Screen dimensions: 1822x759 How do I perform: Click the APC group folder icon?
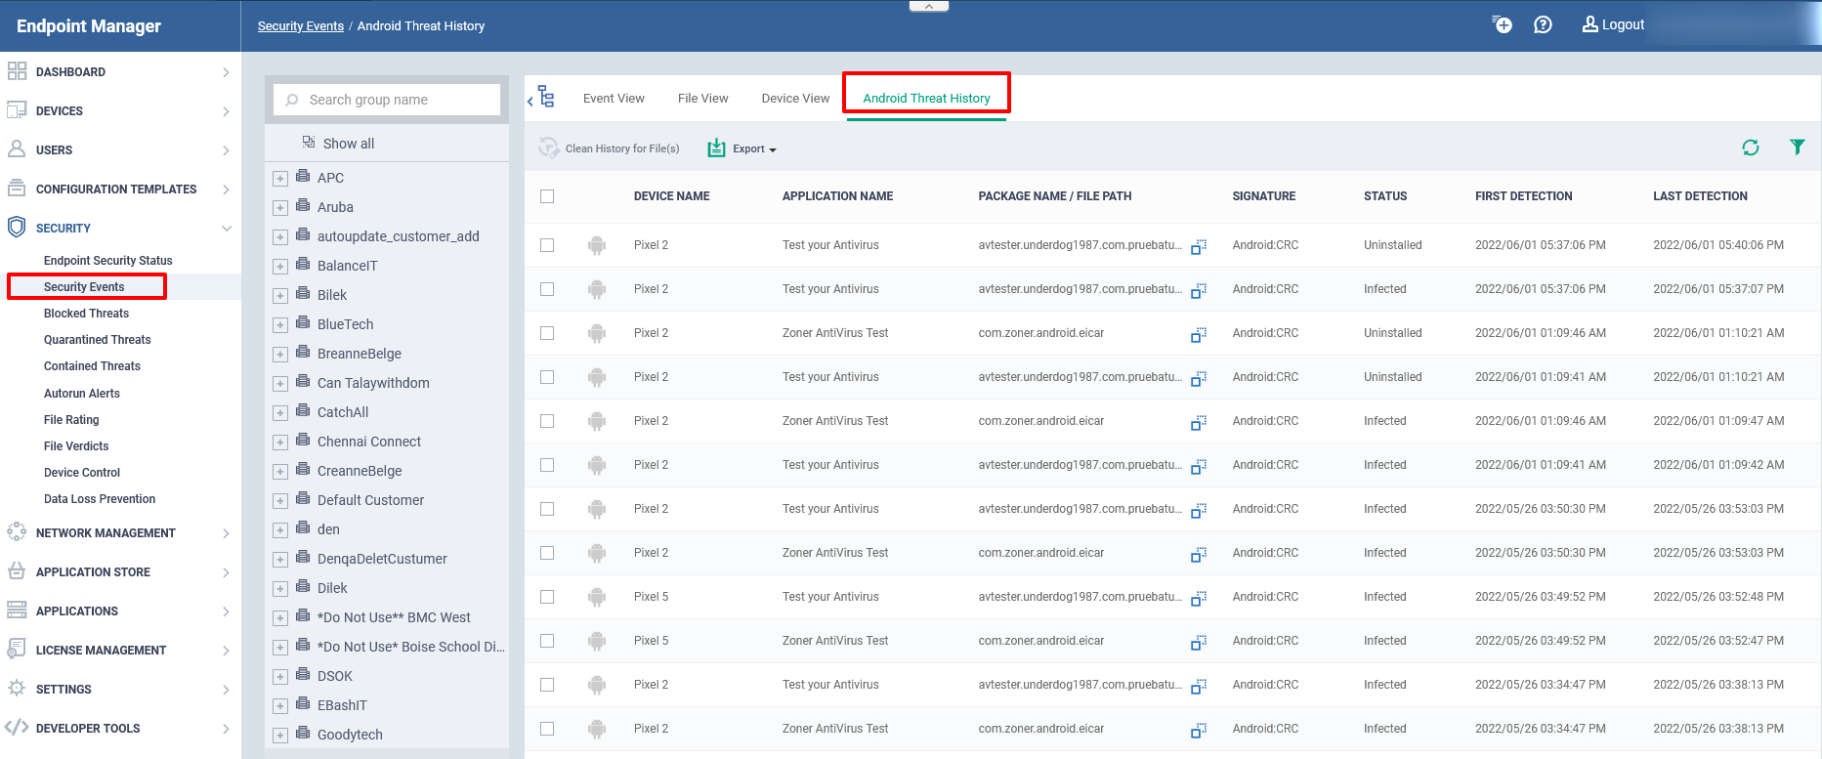coord(303,177)
